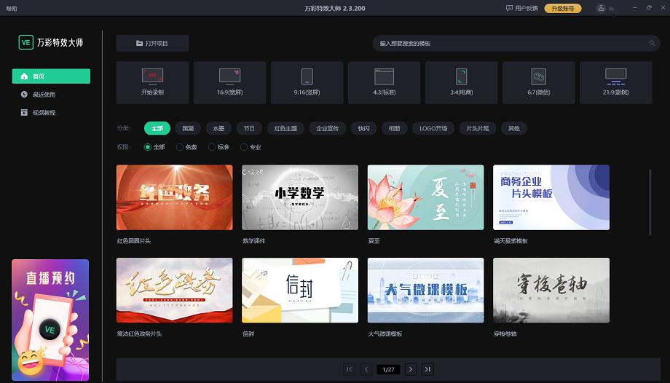Click the 1/27 page number field

[x=388, y=369]
